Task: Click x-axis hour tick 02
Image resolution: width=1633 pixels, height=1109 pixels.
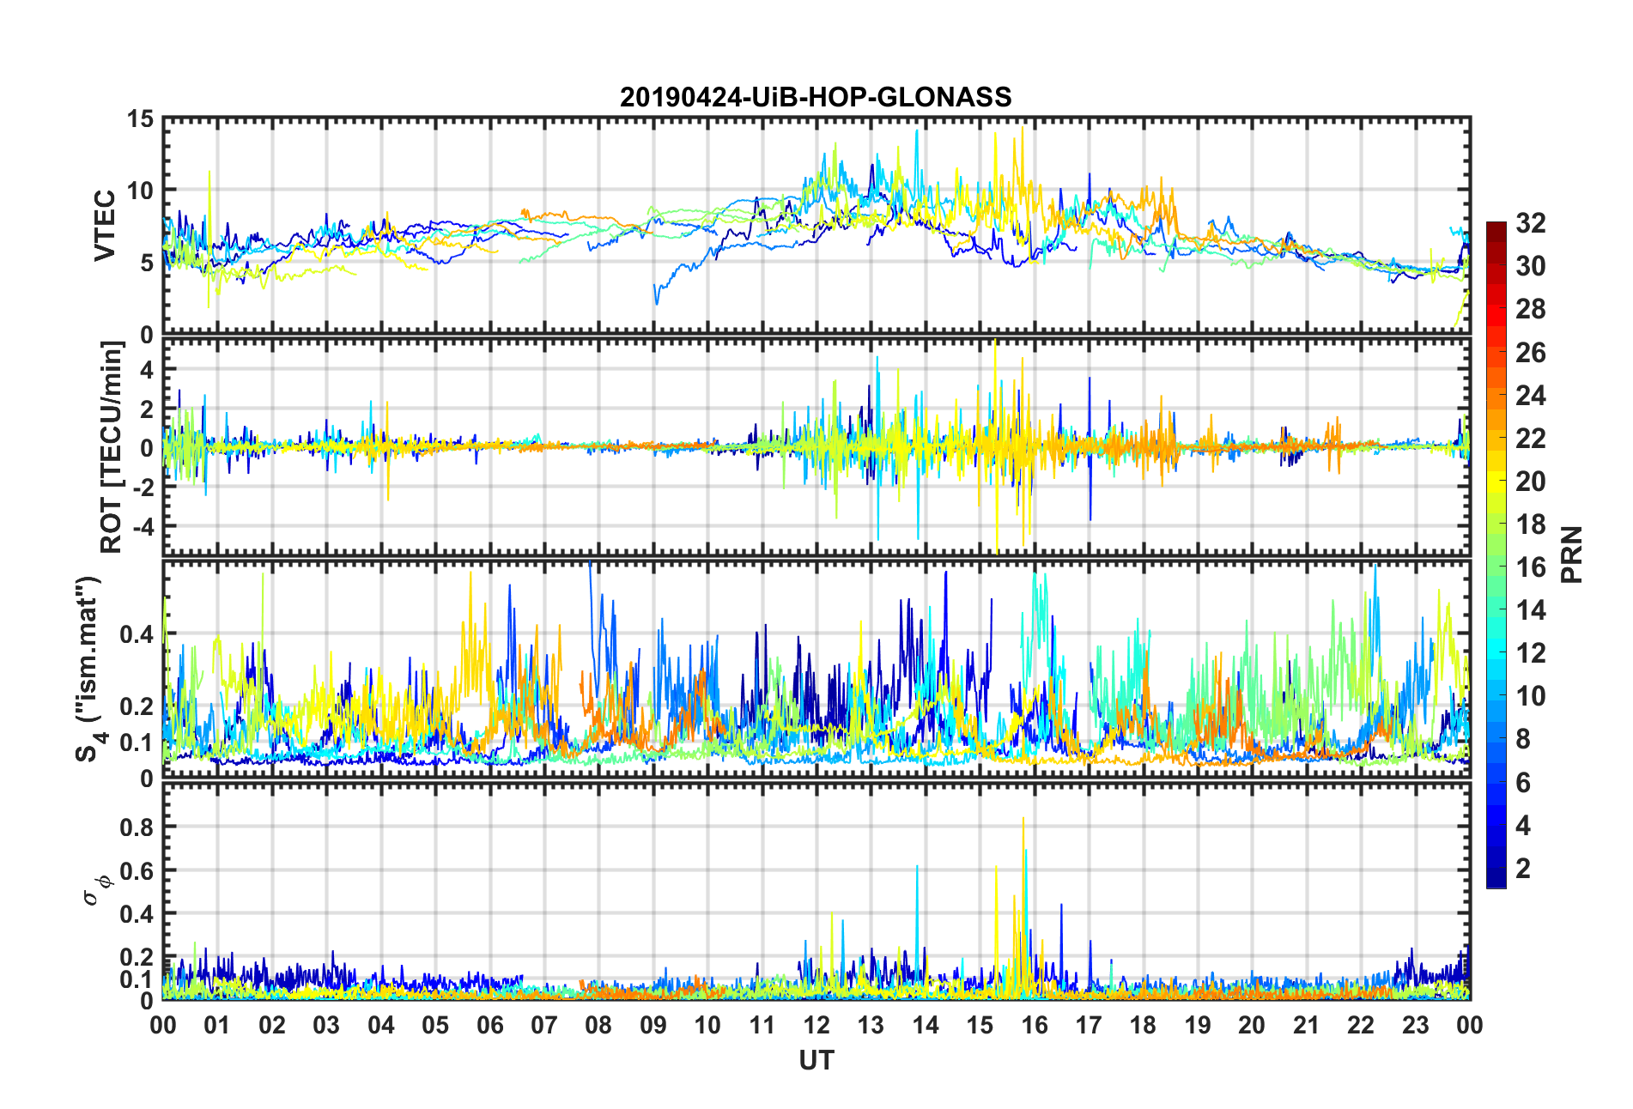Action: (272, 1025)
